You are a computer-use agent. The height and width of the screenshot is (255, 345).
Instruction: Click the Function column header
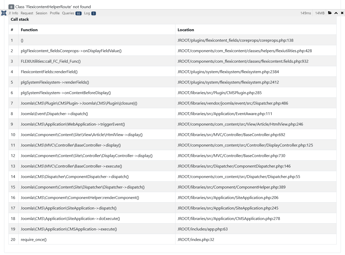pos(29,30)
